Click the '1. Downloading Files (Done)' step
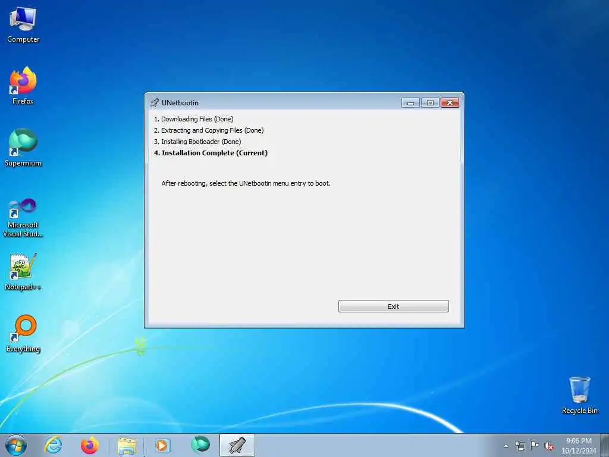609x457 pixels. tap(193, 119)
